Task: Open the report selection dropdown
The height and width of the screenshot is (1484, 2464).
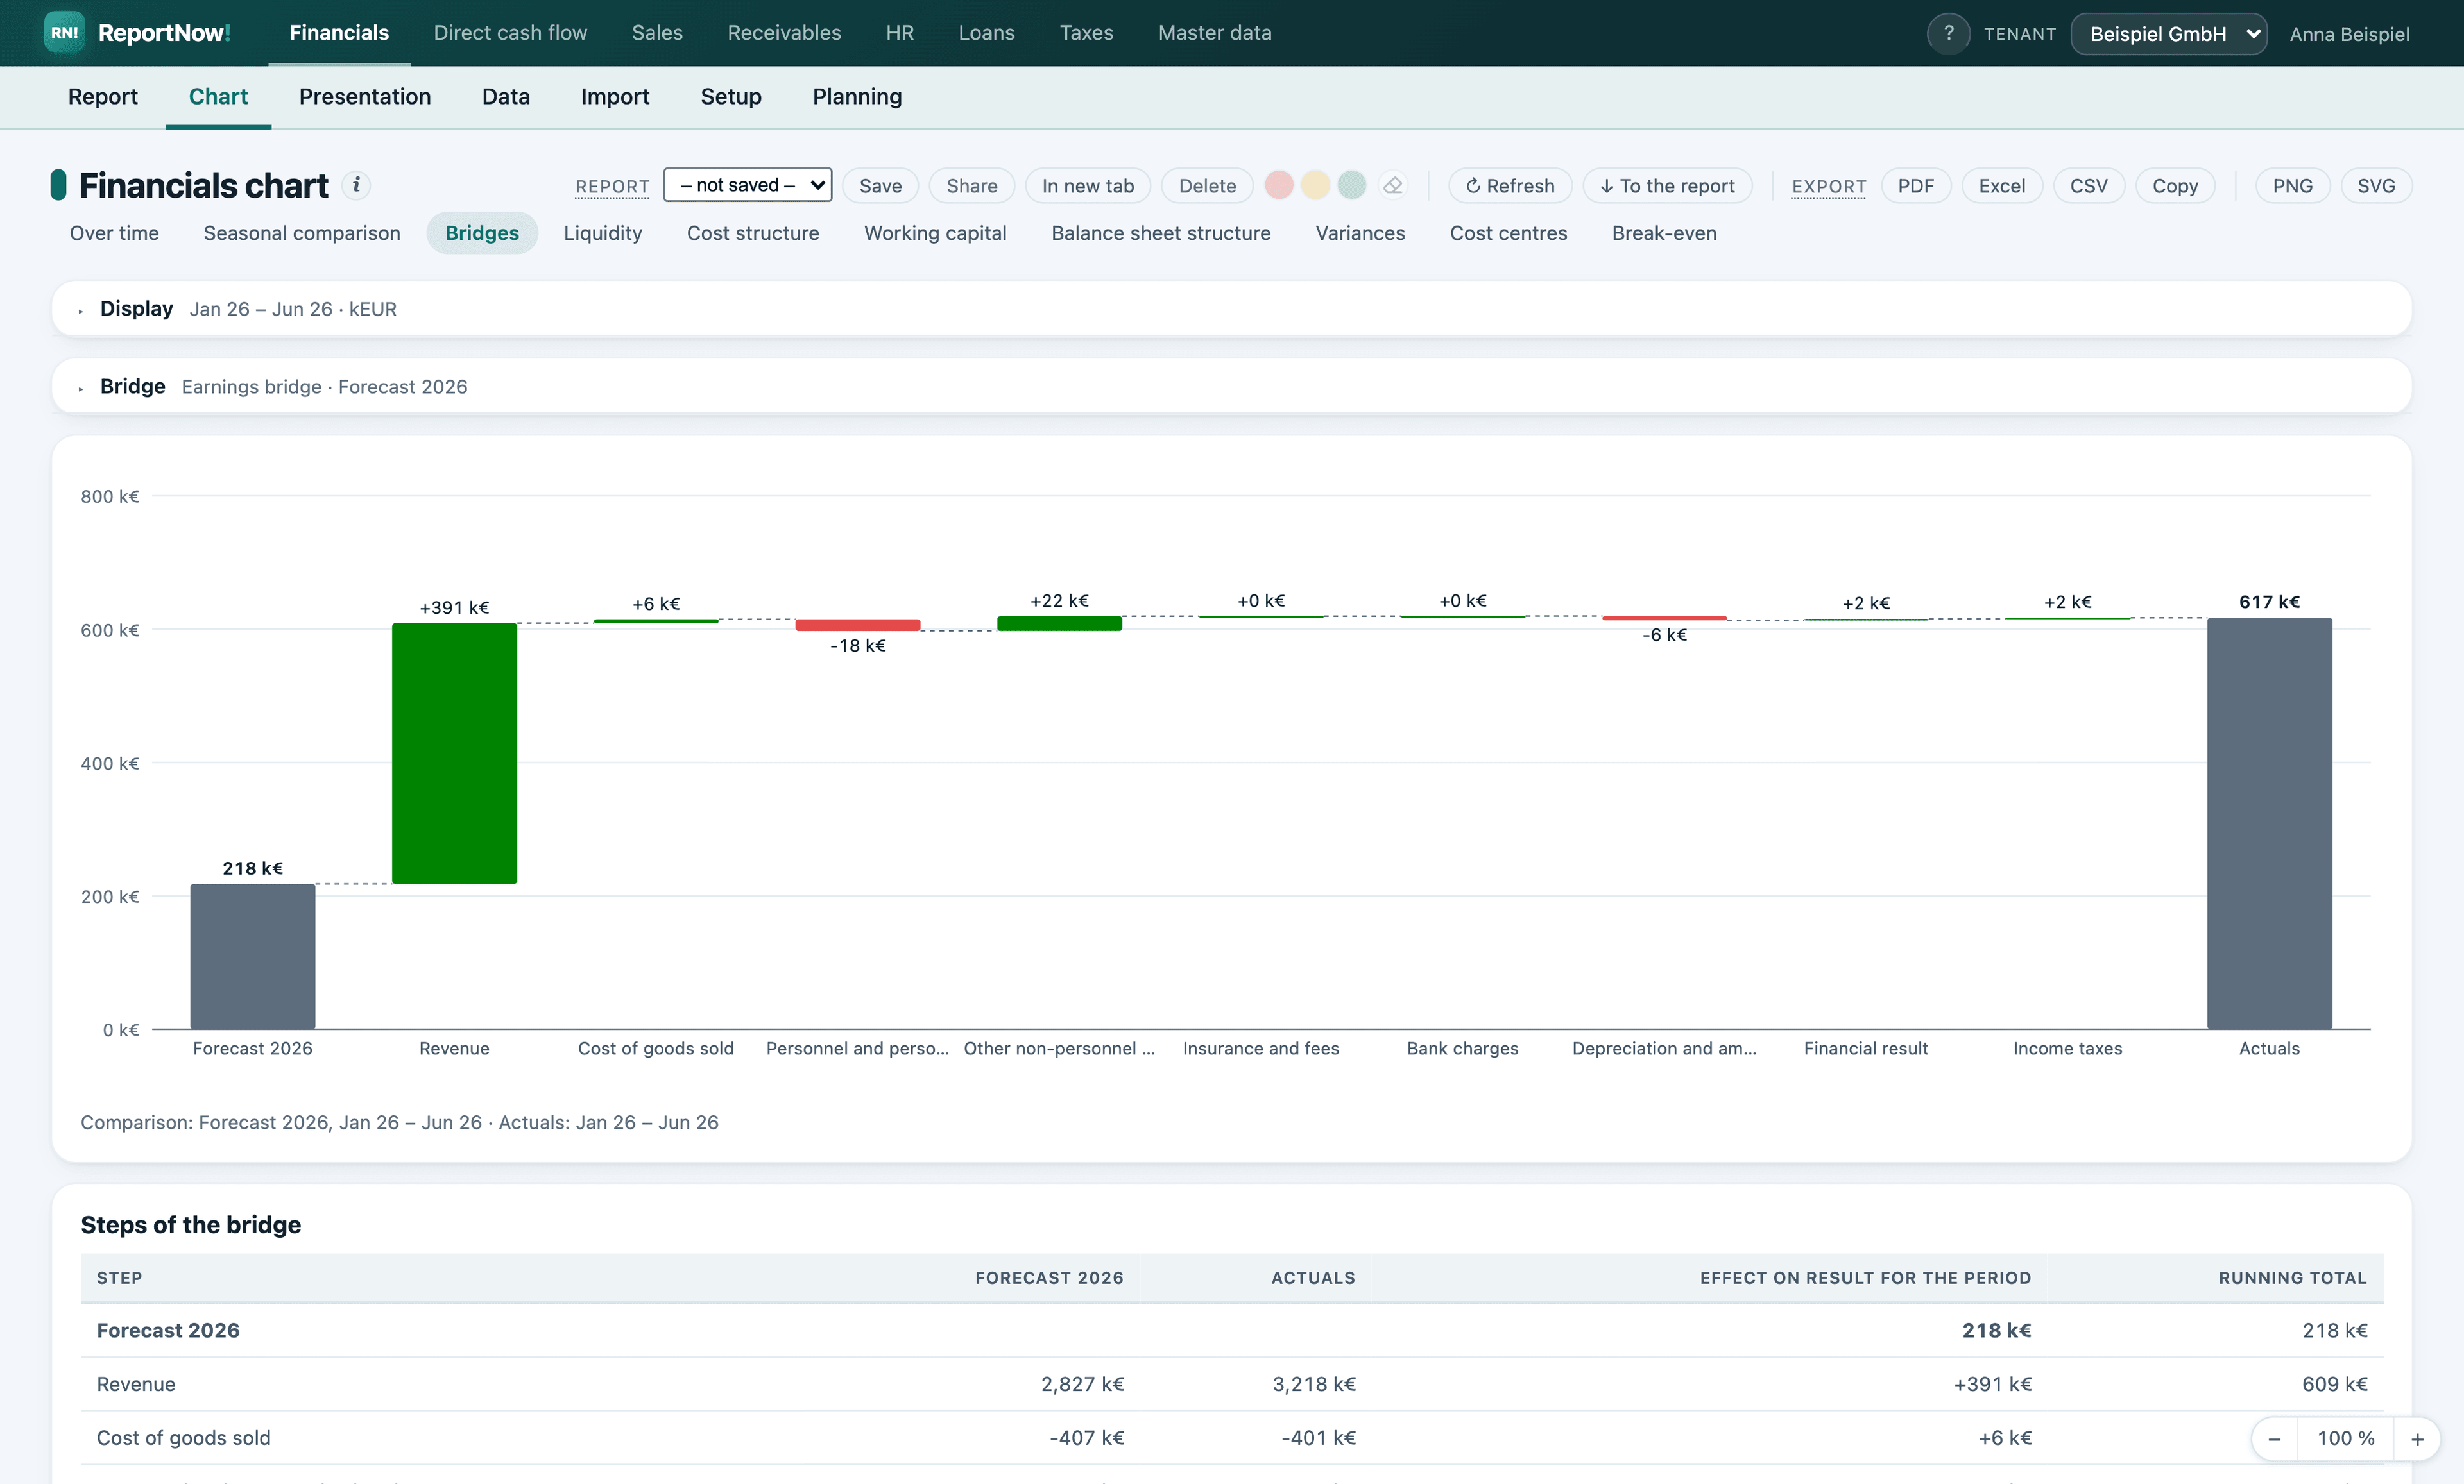Action: point(748,185)
